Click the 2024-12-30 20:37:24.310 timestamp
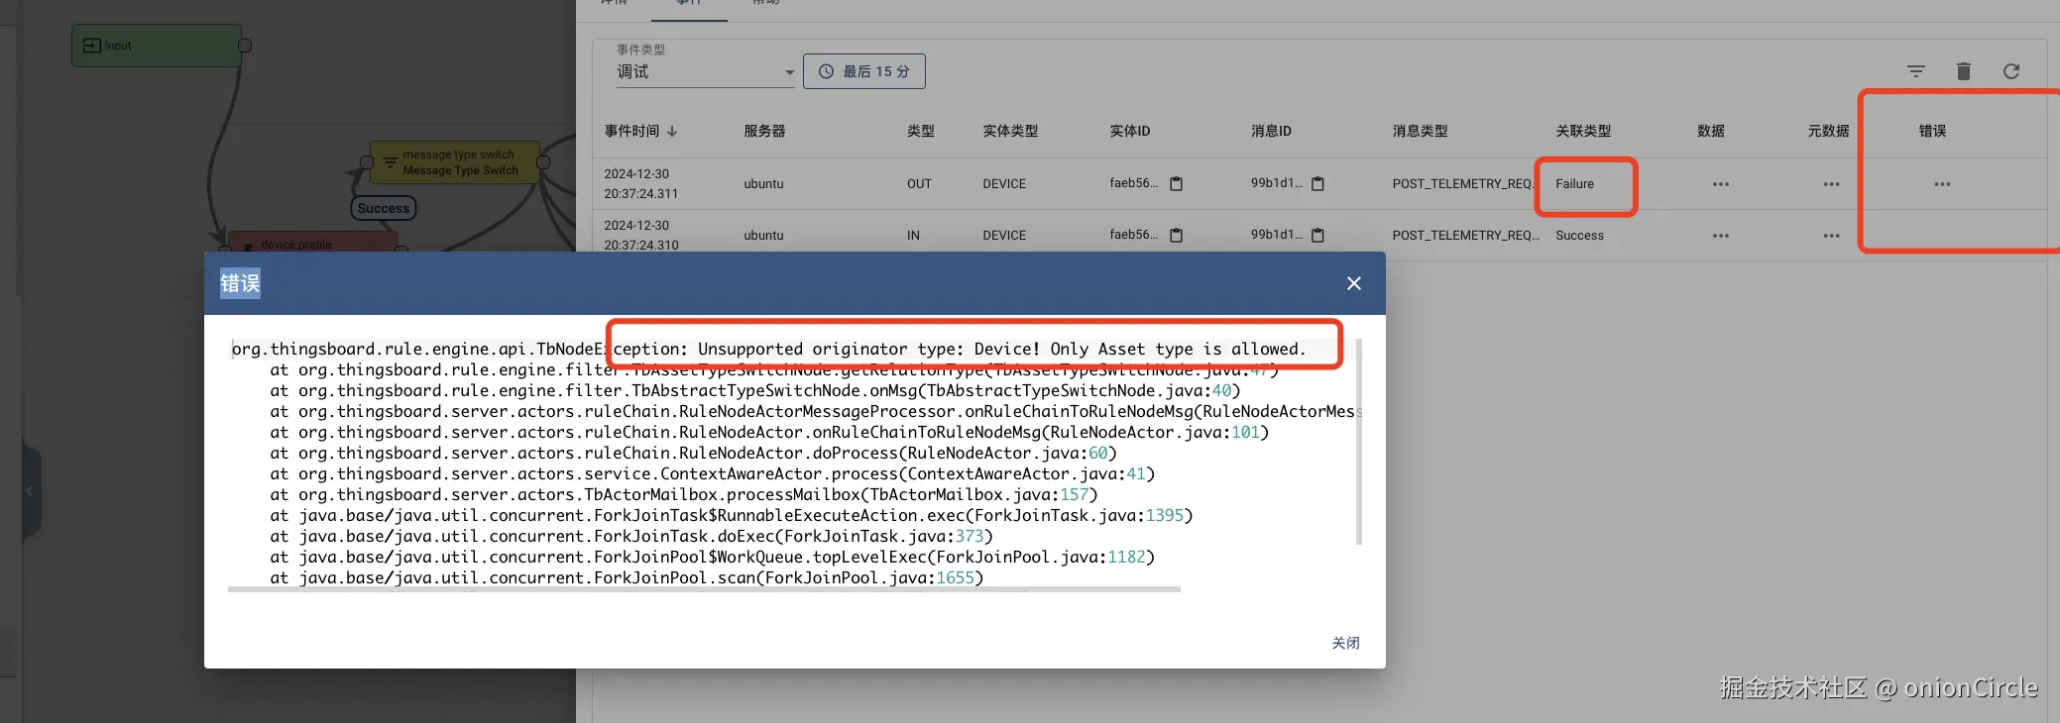Image resolution: width=2060 pixels, height=723 pixels. 641,236
